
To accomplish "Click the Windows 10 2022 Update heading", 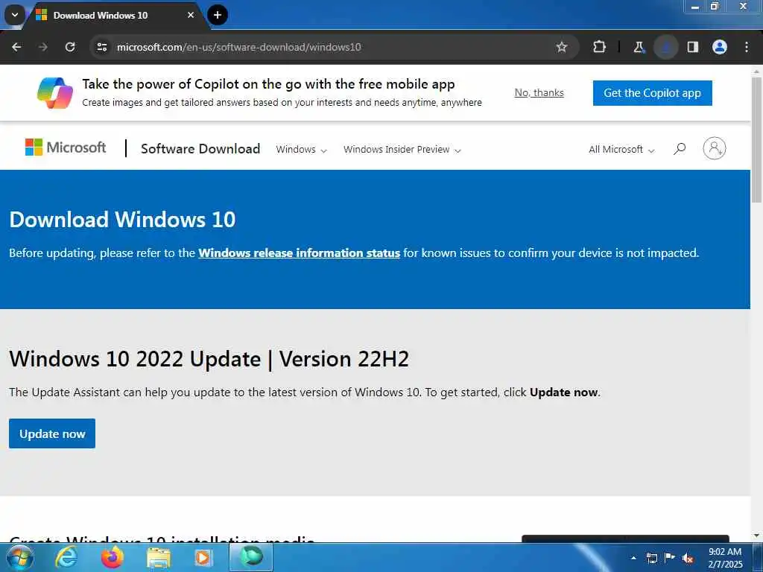I will coord(209,360).
